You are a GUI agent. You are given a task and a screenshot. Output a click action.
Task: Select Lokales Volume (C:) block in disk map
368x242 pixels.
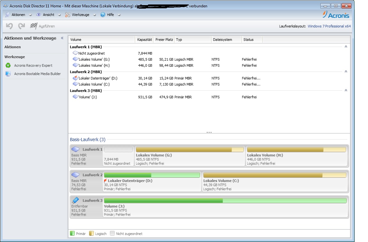pyautogui.click(x=275, y=181)
